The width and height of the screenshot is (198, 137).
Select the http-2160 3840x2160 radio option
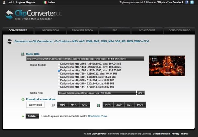coord(59,64)
